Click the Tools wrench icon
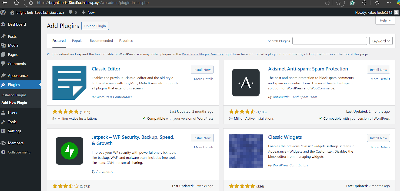The height and width of the screenshot is (191, 400). 3,122
